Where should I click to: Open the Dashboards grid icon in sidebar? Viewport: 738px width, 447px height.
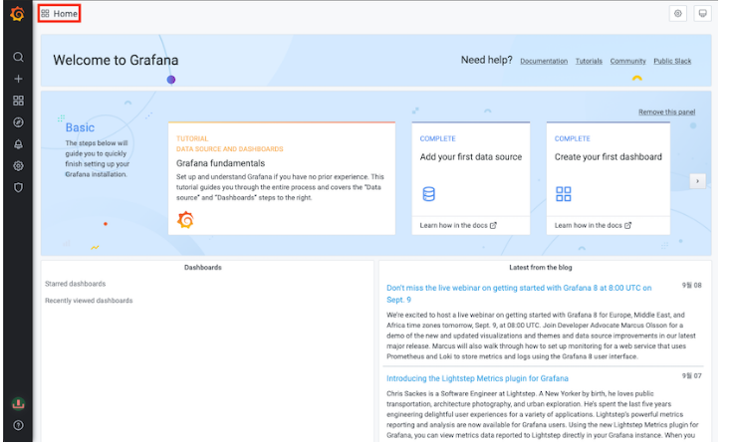[18, 101]
